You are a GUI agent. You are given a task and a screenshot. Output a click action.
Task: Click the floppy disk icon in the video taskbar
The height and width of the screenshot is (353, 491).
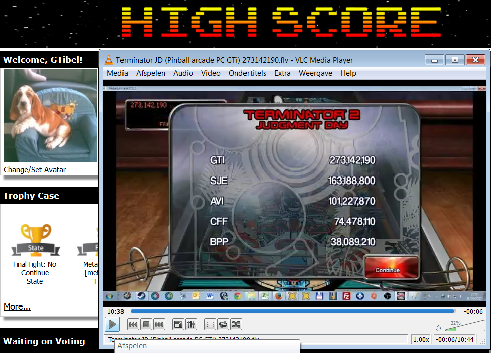pos(319,295)
